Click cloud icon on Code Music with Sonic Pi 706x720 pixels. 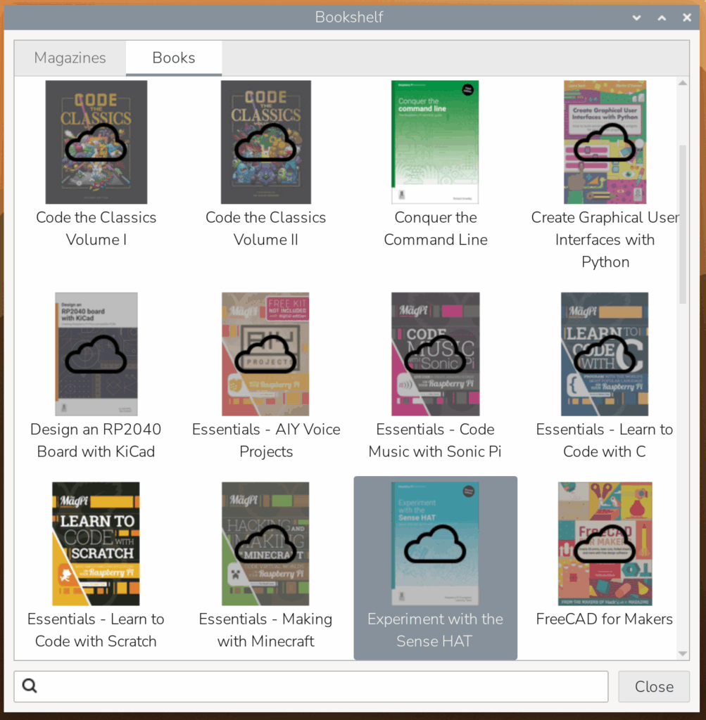click(435, 354)
